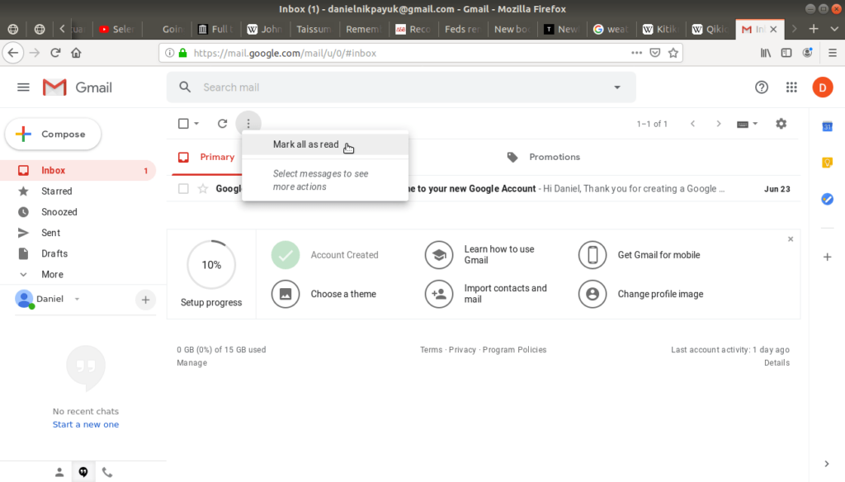This screenshot has width=845, height=482.
Task: Expand the select options arrow
Action: point(196,124)
